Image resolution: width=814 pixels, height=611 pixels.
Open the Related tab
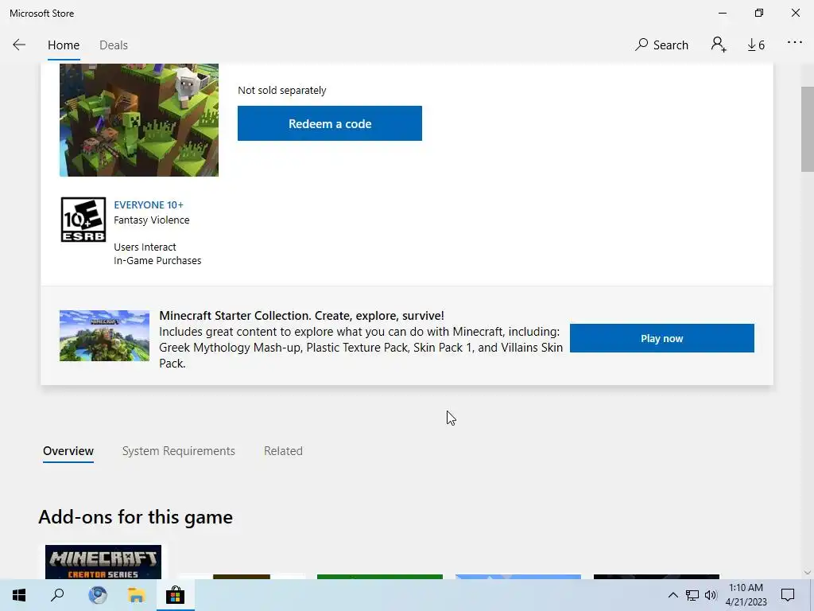click(x=283, y=451)
